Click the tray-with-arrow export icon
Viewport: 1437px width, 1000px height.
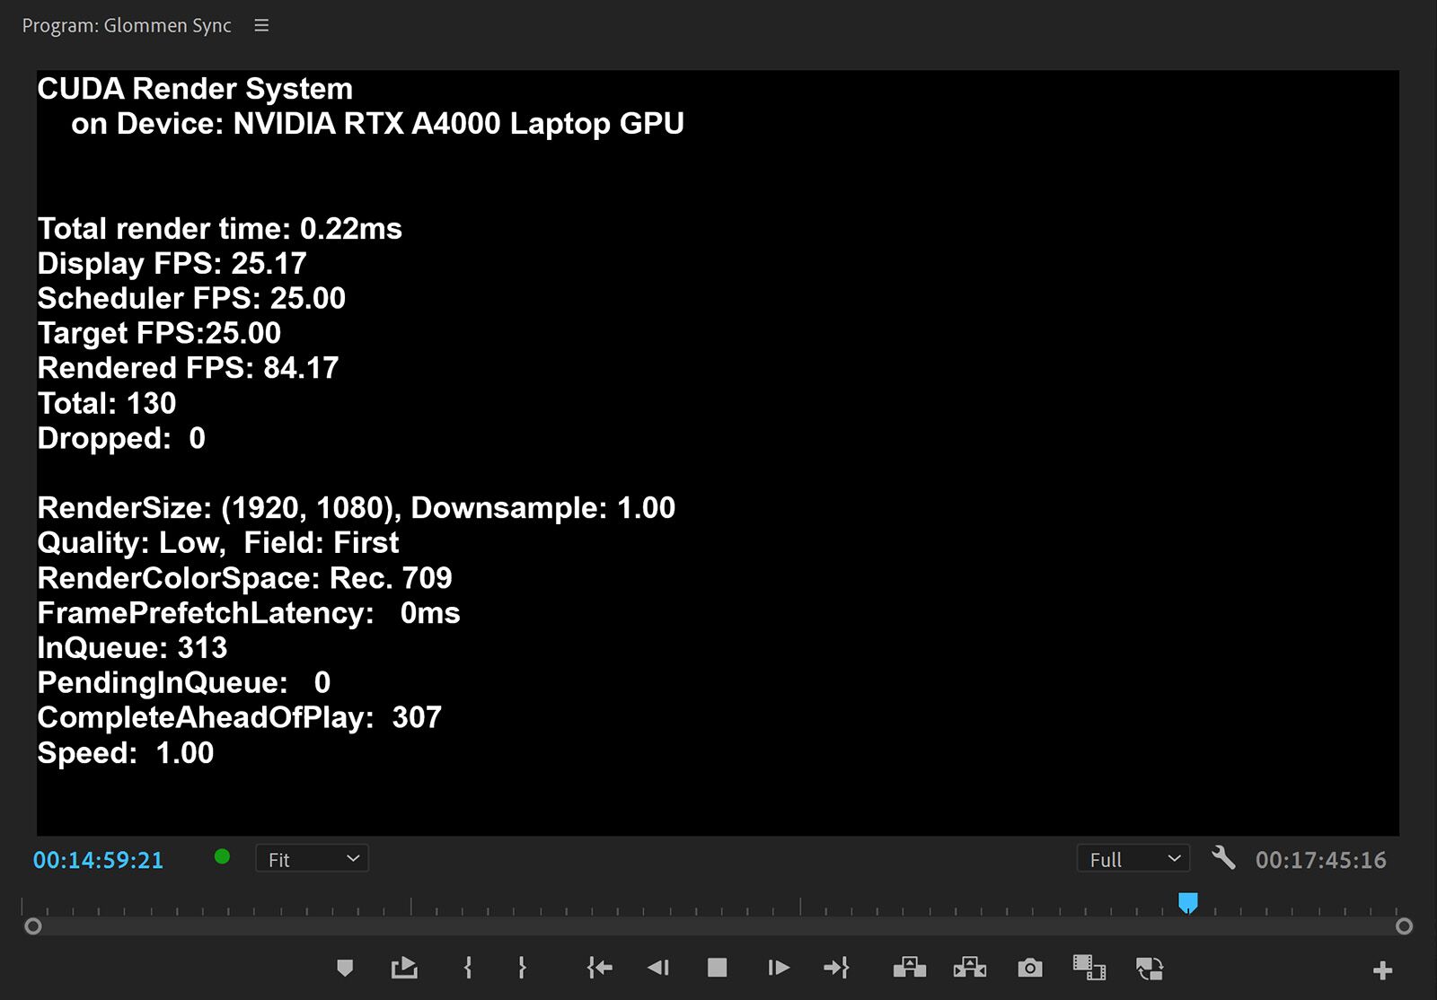click(x=404, y=968)
